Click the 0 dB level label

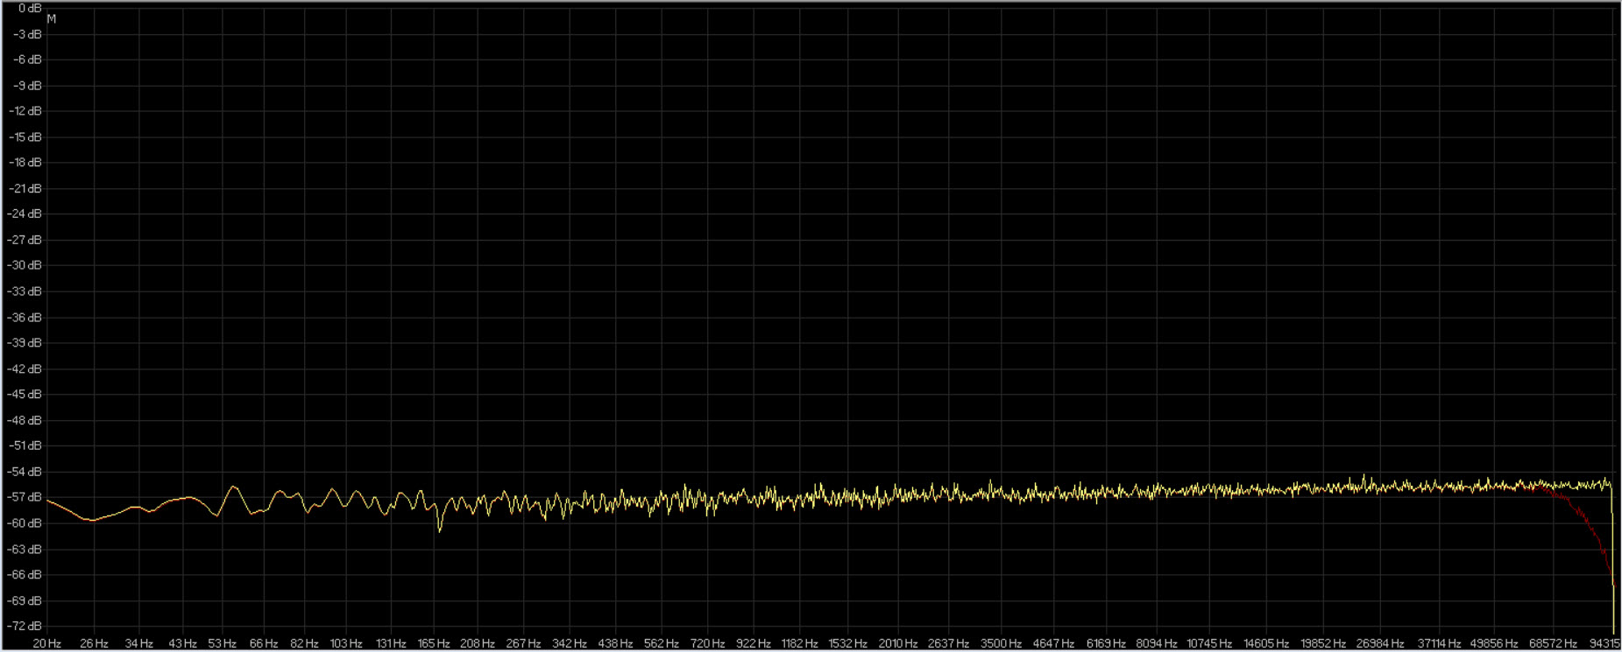click(30, 8)
